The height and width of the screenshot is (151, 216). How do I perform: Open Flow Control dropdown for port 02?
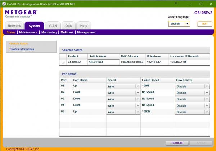click(x=192, y=93)
